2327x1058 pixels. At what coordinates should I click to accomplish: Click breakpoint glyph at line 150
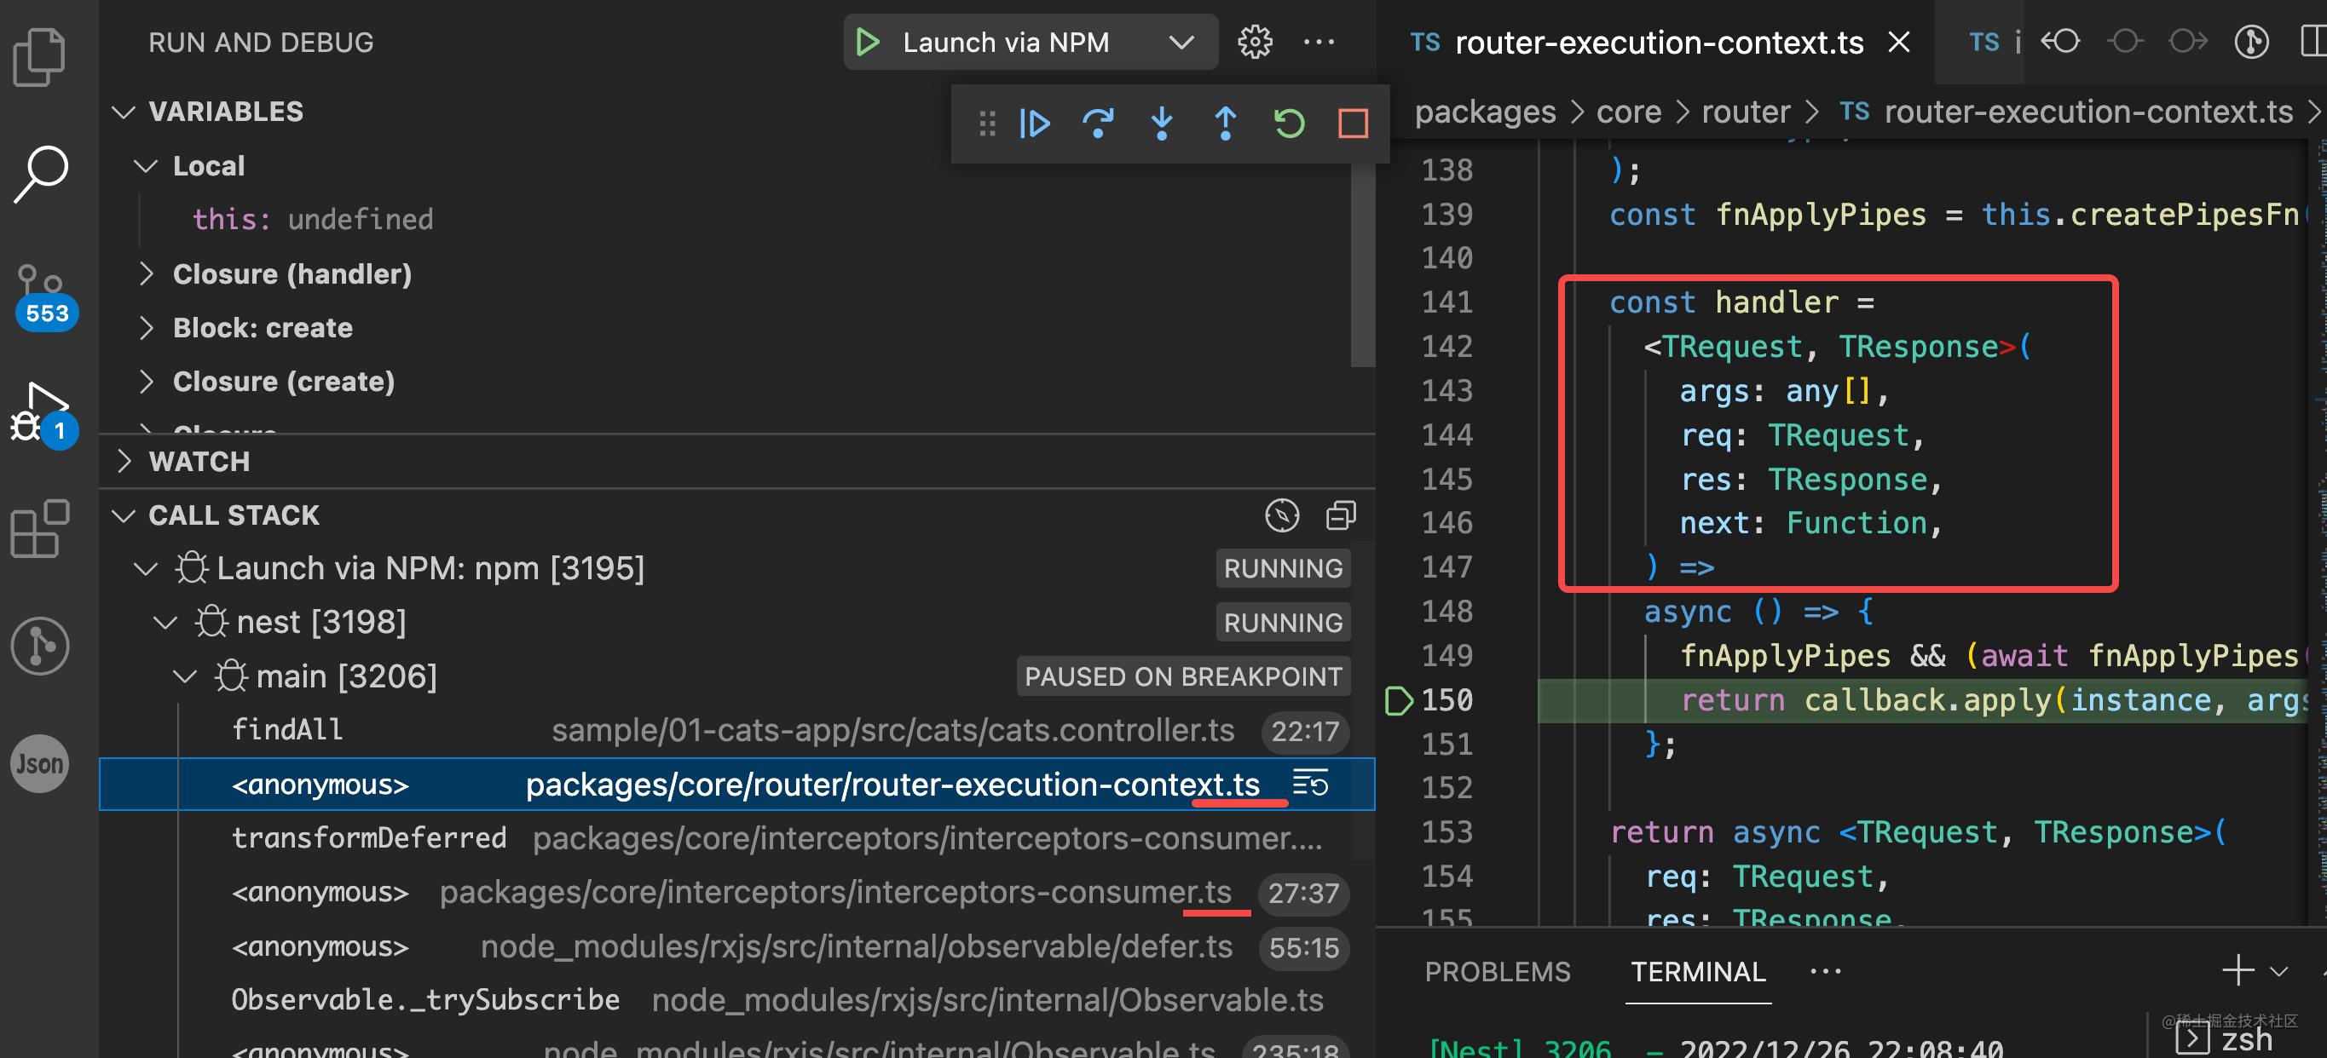click(1397, 700)
